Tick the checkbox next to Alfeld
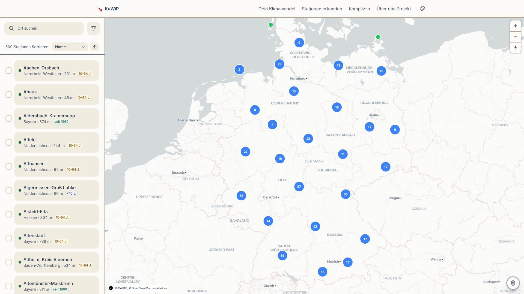 9,142
